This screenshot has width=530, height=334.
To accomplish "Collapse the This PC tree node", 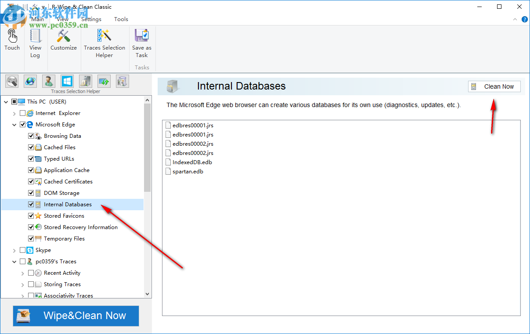I will [6, 102].
